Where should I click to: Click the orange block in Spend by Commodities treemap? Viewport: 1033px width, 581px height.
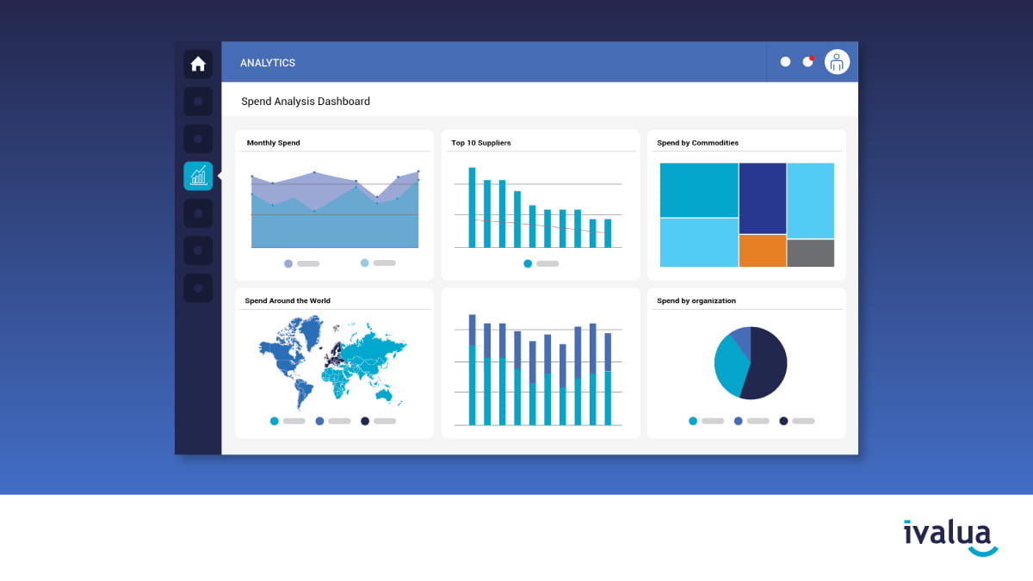(761, 250)
